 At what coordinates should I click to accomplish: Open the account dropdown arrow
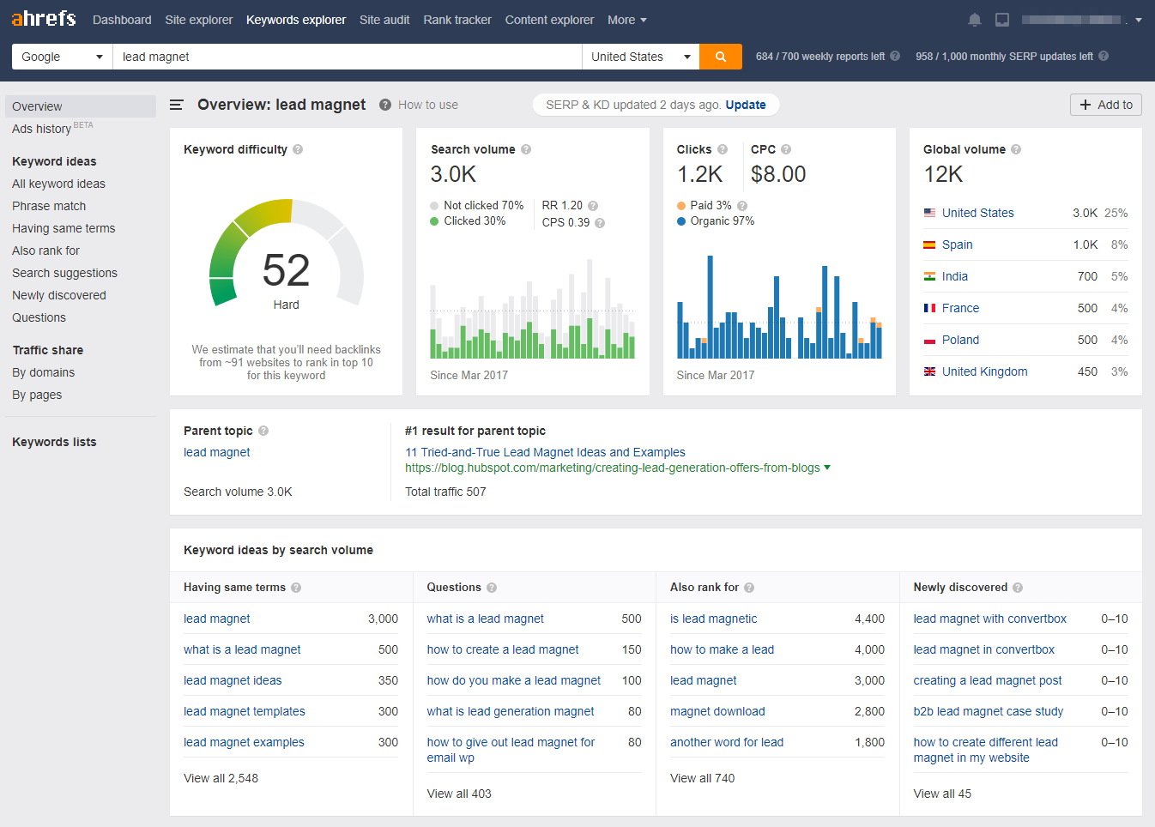(x=1139, y=20)
